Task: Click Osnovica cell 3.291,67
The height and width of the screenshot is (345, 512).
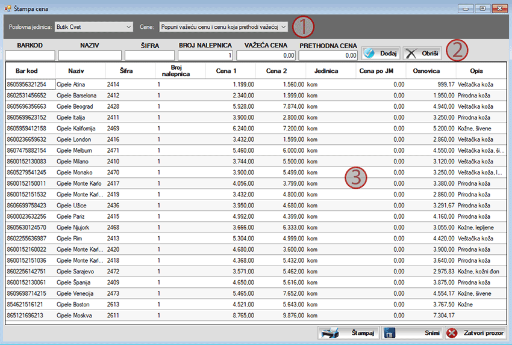Action: (x=431, y=206)
